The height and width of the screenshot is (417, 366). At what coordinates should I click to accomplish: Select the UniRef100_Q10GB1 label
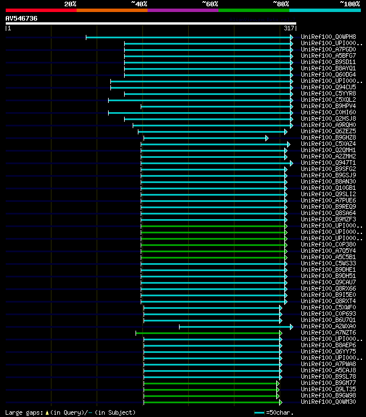tap(328, 188)
